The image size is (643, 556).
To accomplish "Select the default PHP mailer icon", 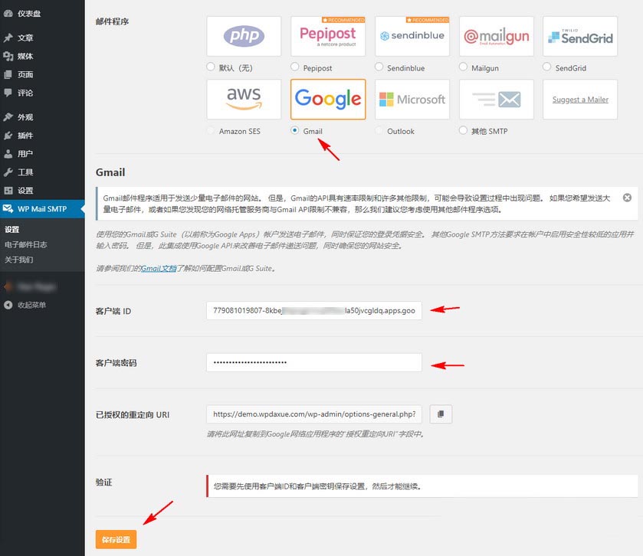I will coord(244,35).
